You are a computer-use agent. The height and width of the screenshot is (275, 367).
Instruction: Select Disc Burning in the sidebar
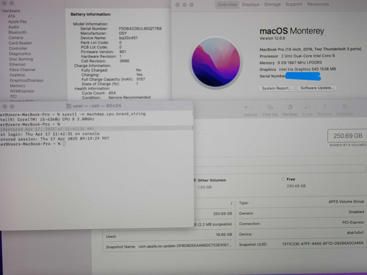[21, 59]
